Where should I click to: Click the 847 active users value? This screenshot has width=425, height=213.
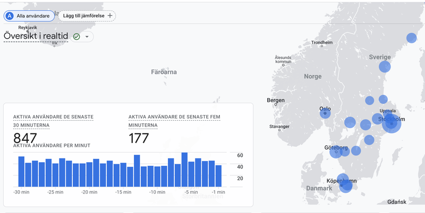[x=25, y=138]
